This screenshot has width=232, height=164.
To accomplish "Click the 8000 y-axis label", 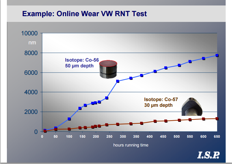I will 31,53.
